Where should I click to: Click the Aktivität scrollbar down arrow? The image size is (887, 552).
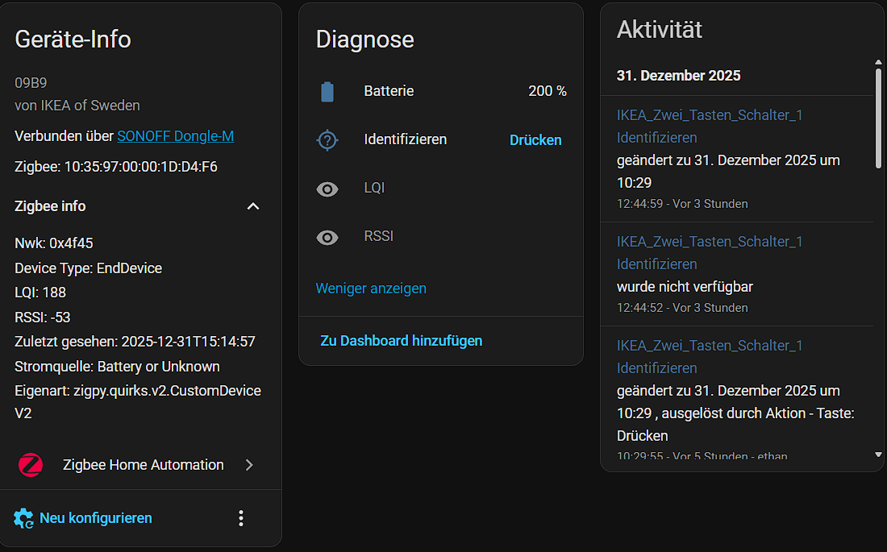coord(878,455)
